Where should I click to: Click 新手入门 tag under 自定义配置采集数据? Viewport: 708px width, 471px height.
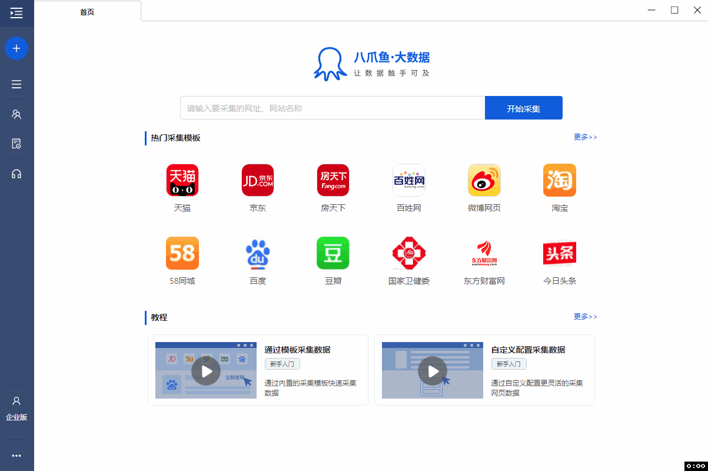click(509, 364)
